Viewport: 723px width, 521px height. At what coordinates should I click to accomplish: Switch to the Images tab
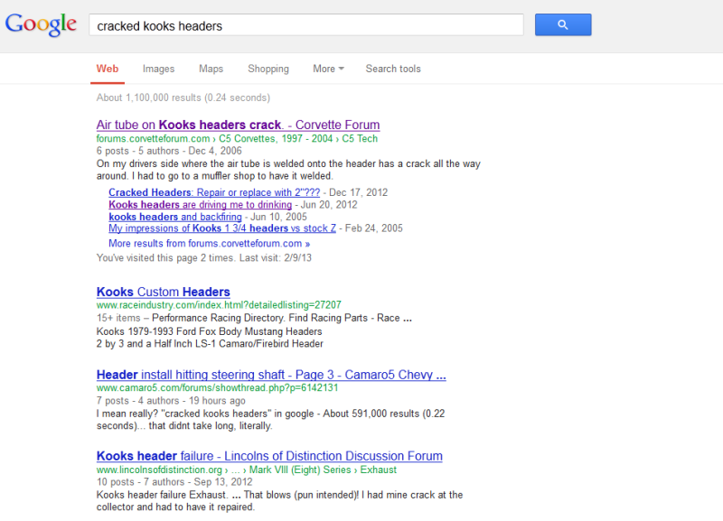[158, 69]
